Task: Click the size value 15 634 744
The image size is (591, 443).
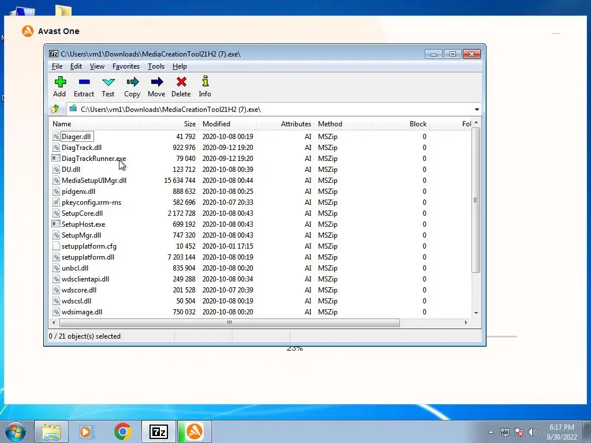Action: [179, 181]
